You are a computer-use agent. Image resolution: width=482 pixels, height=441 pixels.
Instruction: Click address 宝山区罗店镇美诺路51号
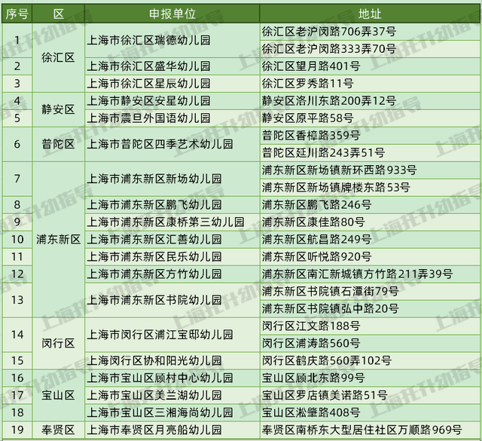click(325, 394)
